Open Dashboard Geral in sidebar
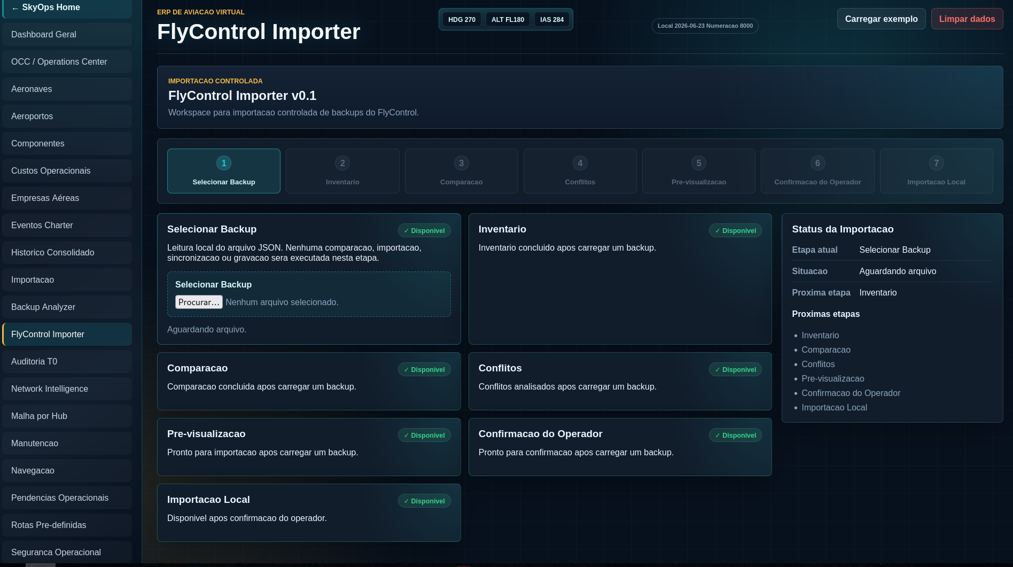The image size is (1013, 567). [67, 34]
